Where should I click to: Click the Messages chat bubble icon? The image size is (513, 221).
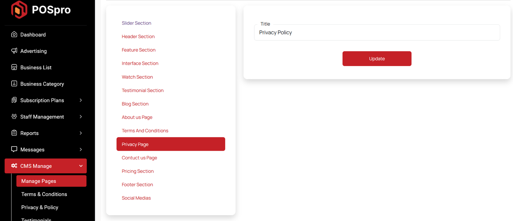[14, 149]
